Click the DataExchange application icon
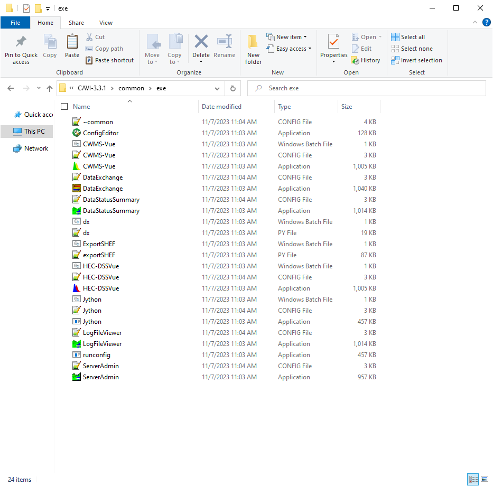 point(77,189)
